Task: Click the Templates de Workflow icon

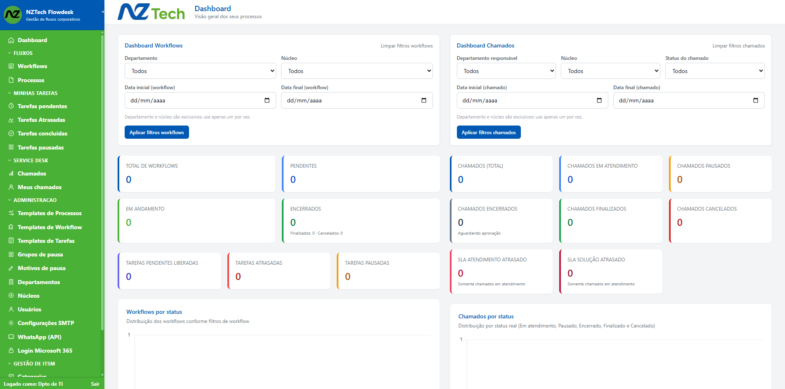Action: (x=11, y=227)
